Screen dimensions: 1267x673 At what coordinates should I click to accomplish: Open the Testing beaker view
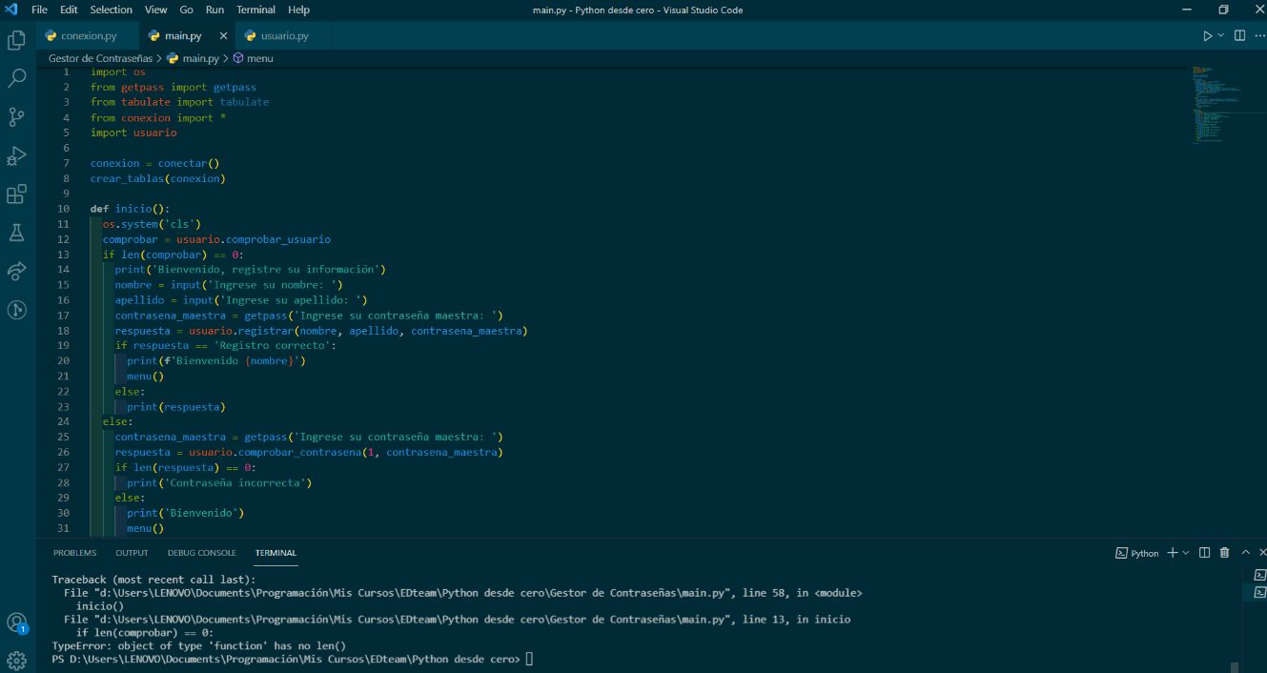[x=15, y=233]
